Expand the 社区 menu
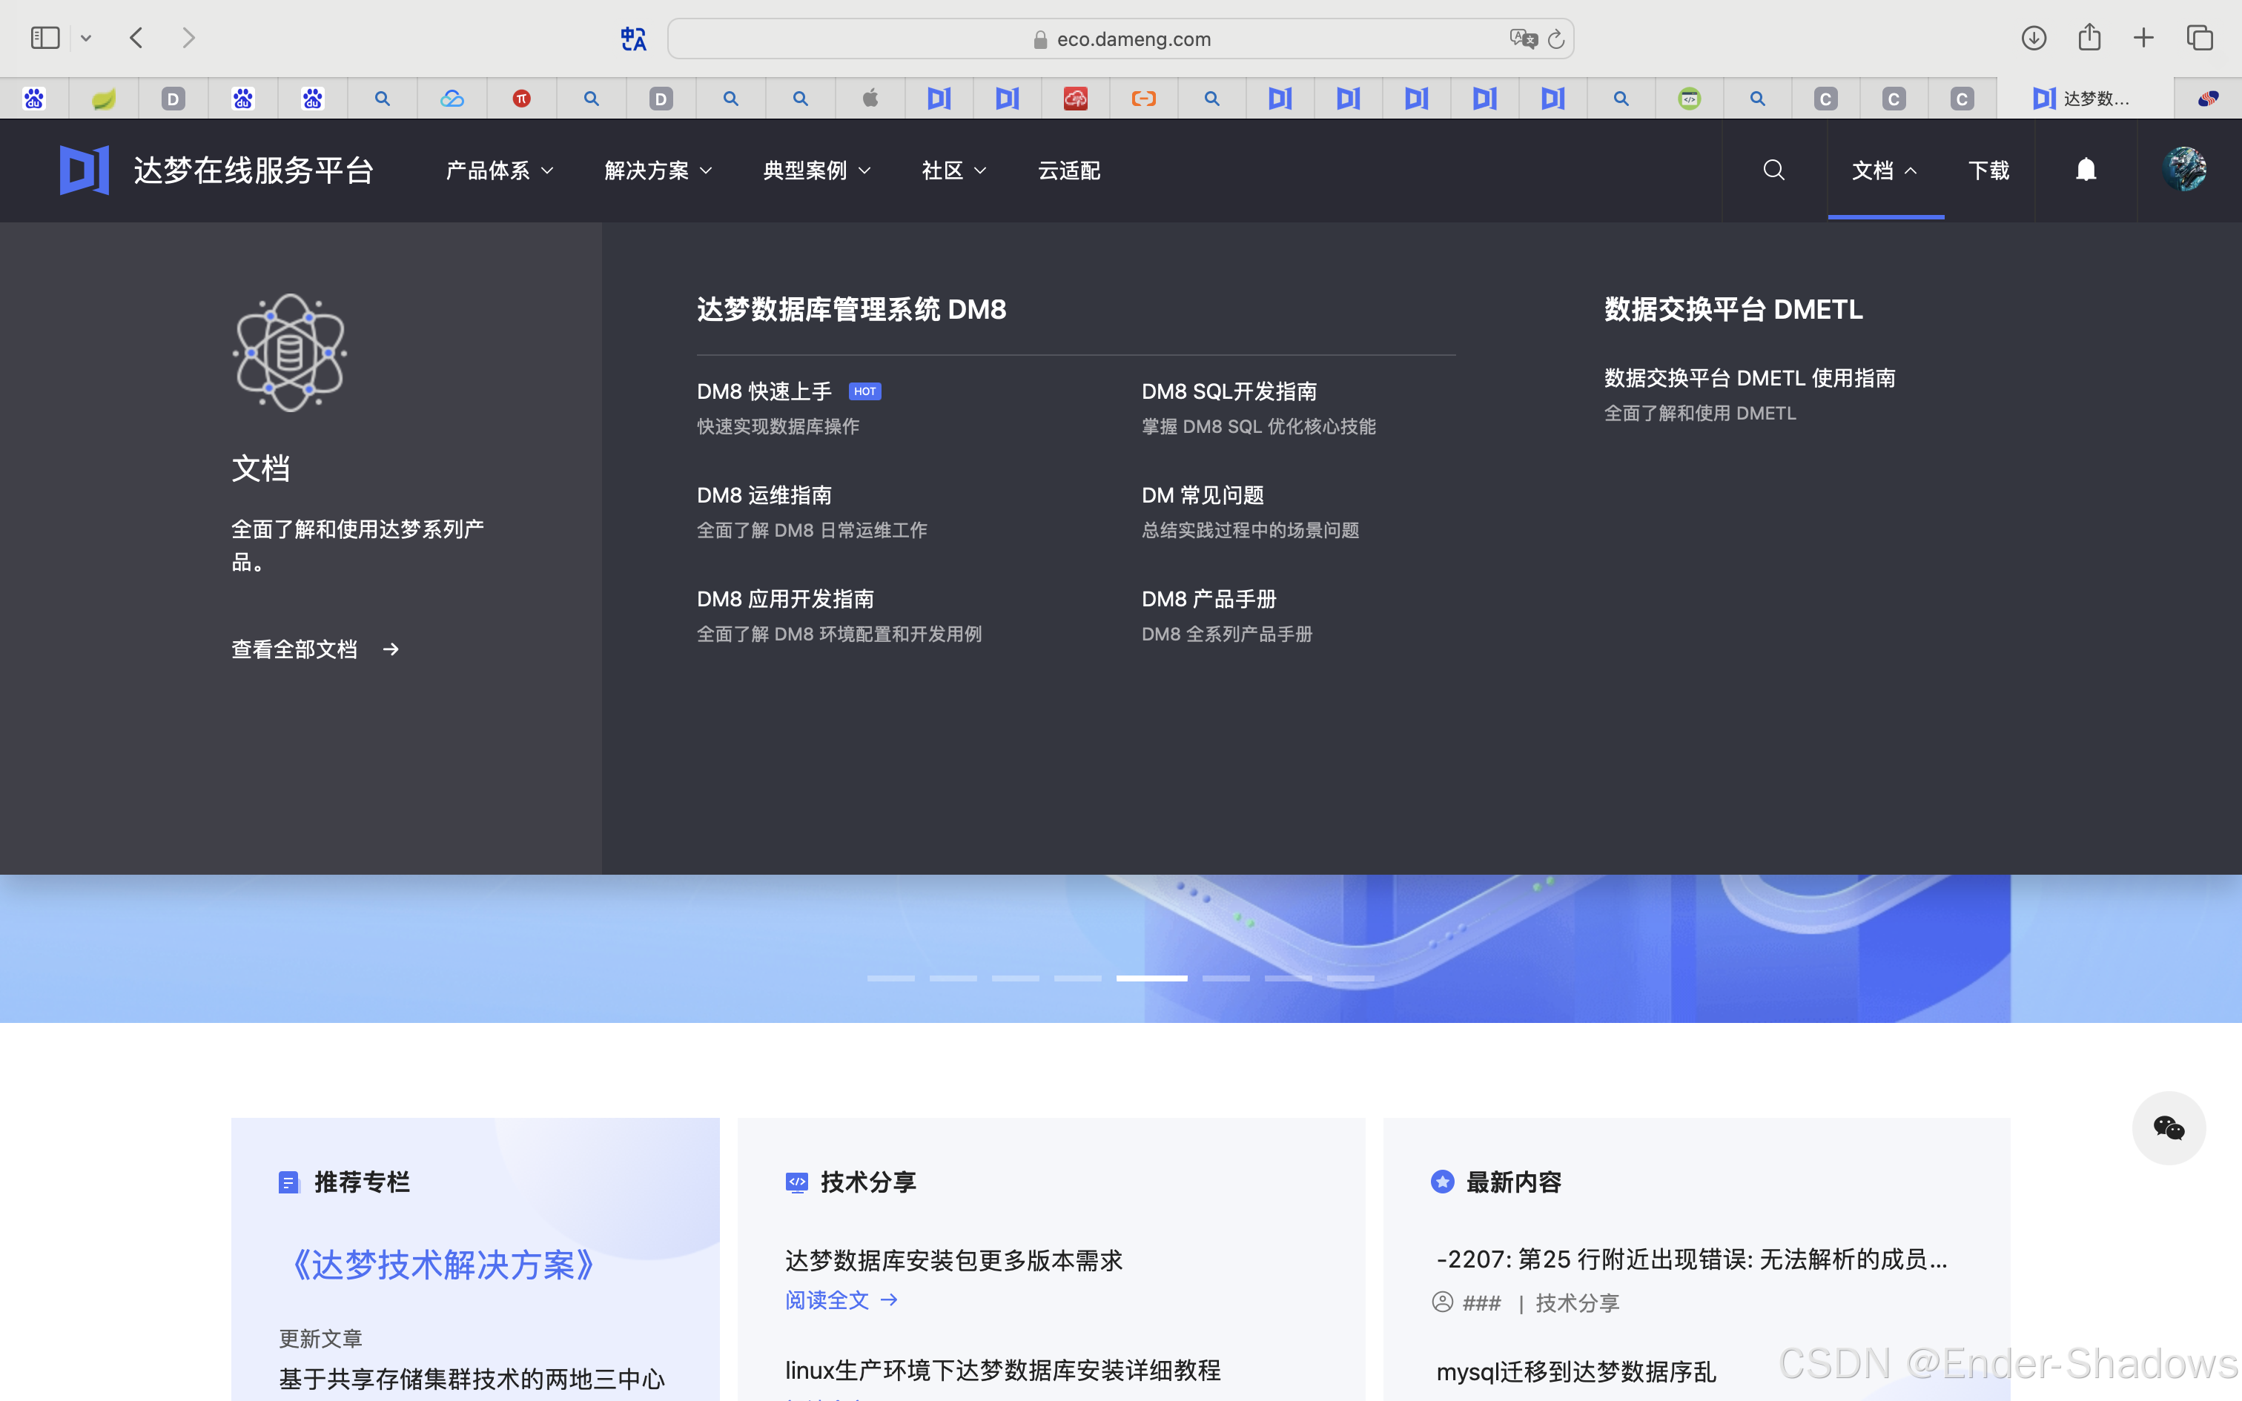2242x1401 pixels. (953, 170)
